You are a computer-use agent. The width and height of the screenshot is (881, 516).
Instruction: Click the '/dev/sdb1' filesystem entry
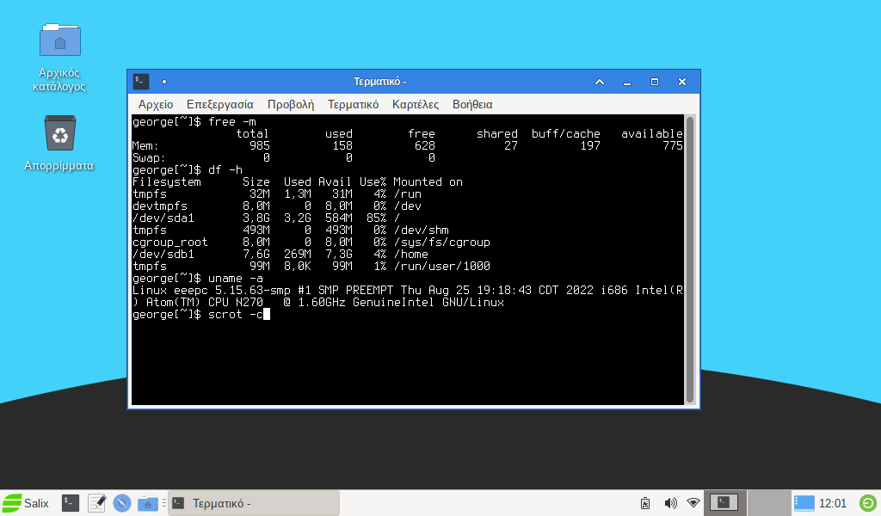163,254
